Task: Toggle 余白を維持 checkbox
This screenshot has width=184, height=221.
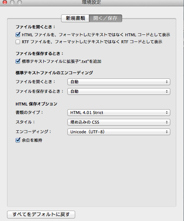Action: (18, 140)
